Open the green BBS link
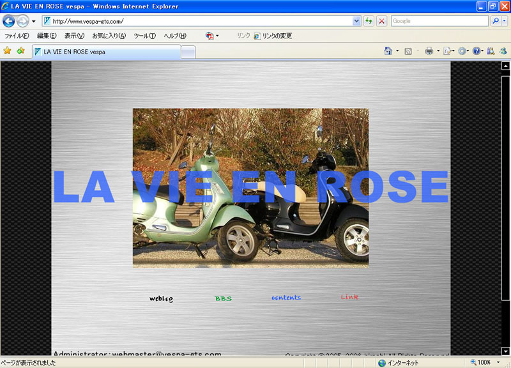Viewport: 511px width, 368px height. point(223,298)
